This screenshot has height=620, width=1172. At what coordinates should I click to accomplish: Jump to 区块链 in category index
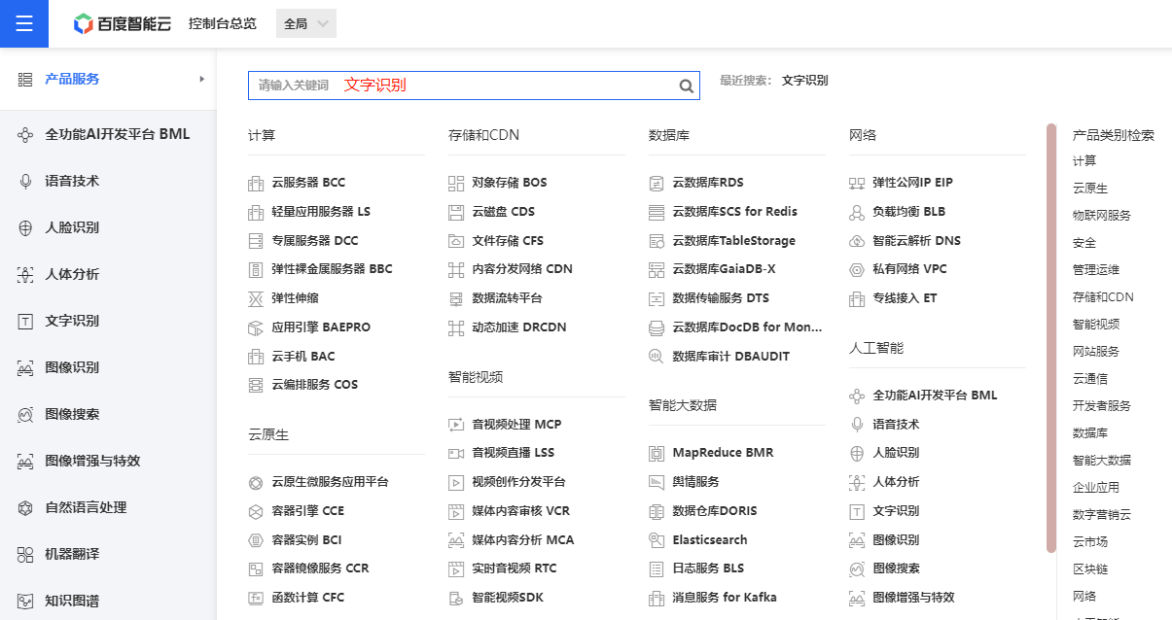point(1090,569)
